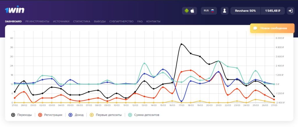Open the PR инструменты menu item
The height and width of the screenshot is (127, 298).
(x=37, y=21)
